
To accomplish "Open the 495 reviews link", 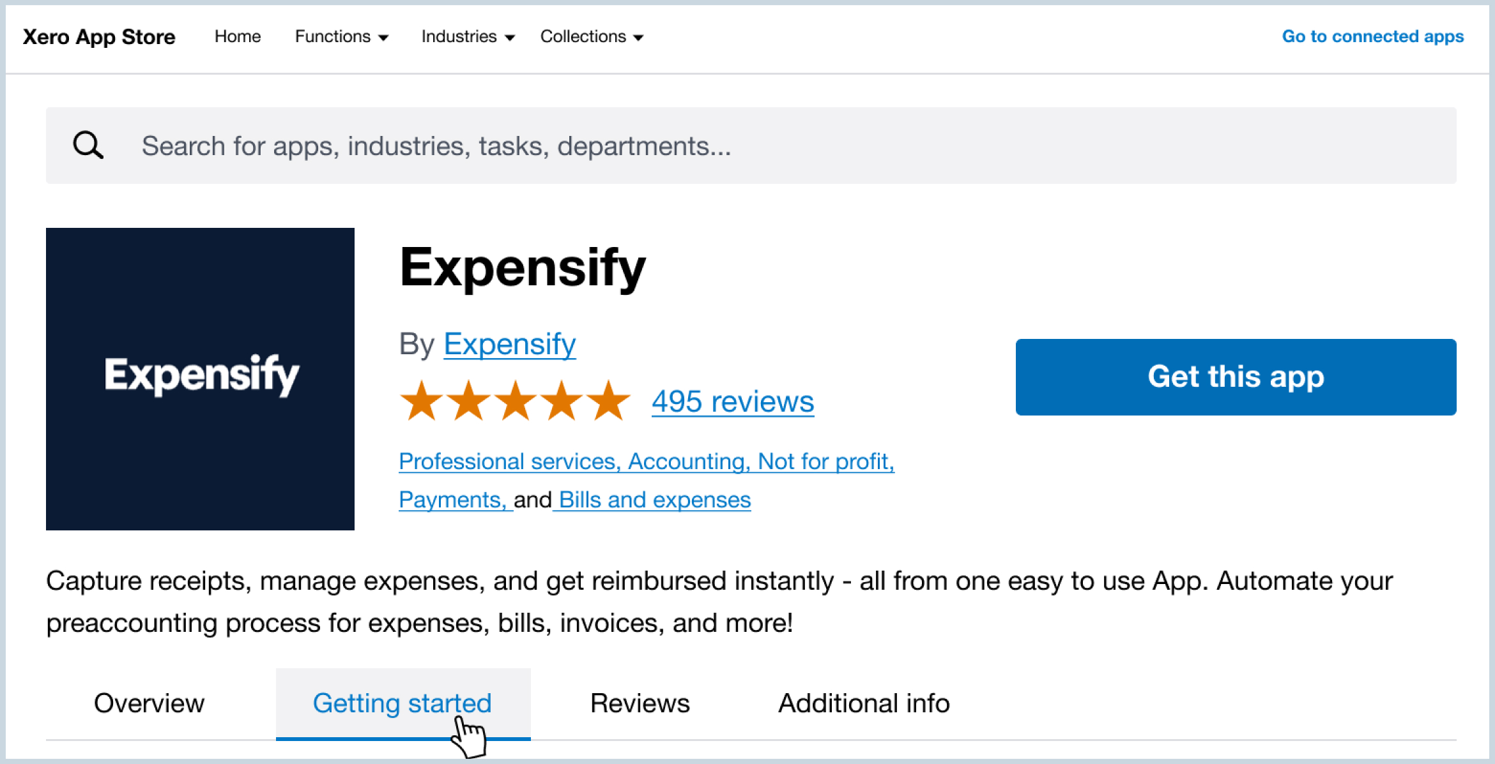I will coord(732,401).
